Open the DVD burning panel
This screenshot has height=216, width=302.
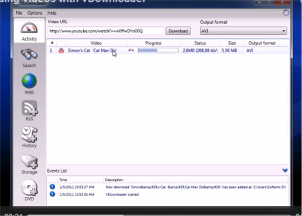pos(29,190)
